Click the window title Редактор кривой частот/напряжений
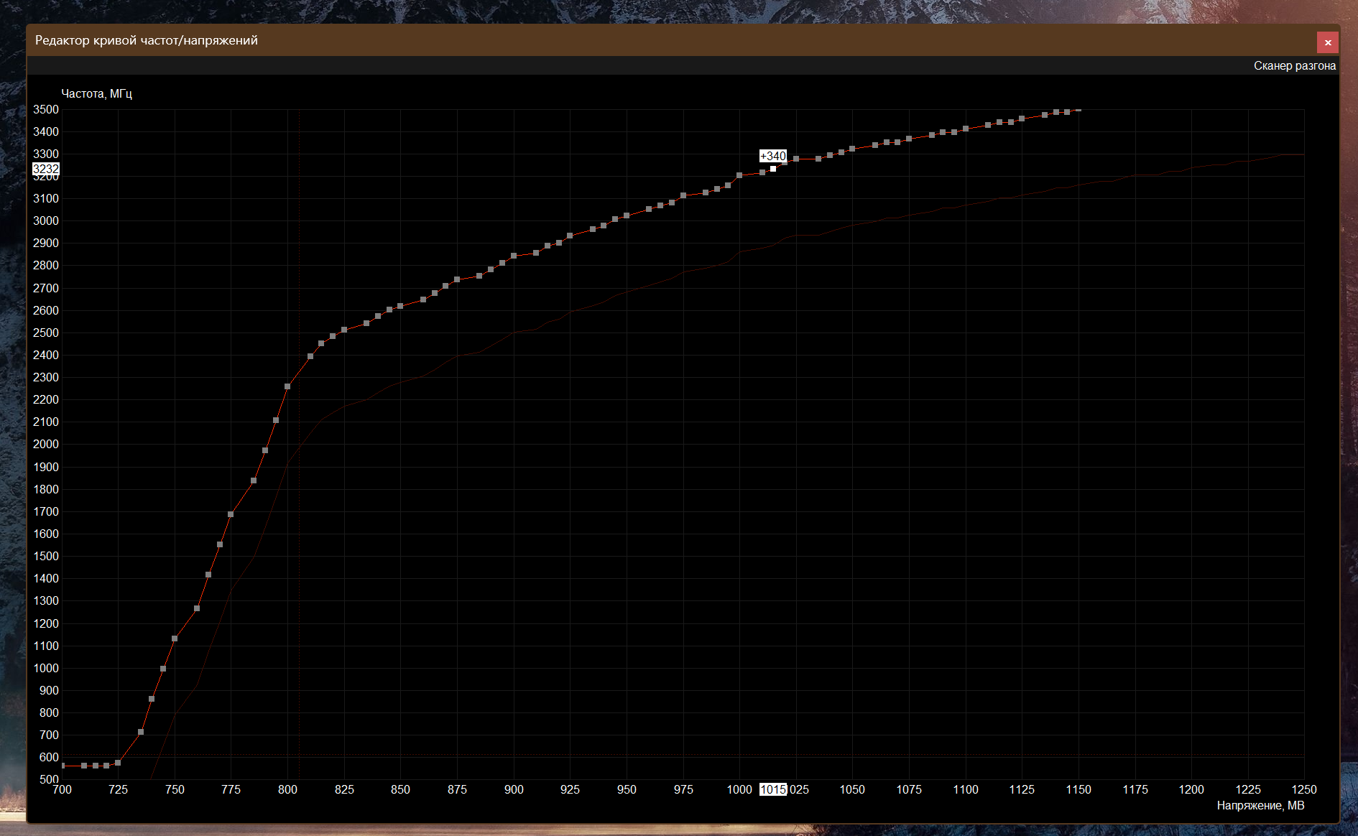This screenshot has height=836, width=1358. coord(147,40)
